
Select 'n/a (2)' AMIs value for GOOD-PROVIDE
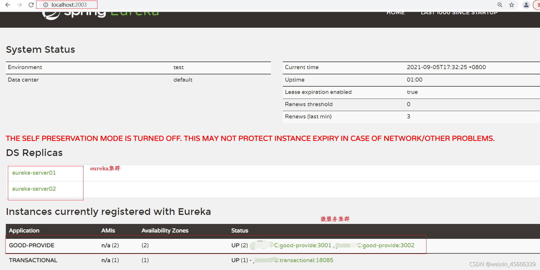click(x=110, y=245)
